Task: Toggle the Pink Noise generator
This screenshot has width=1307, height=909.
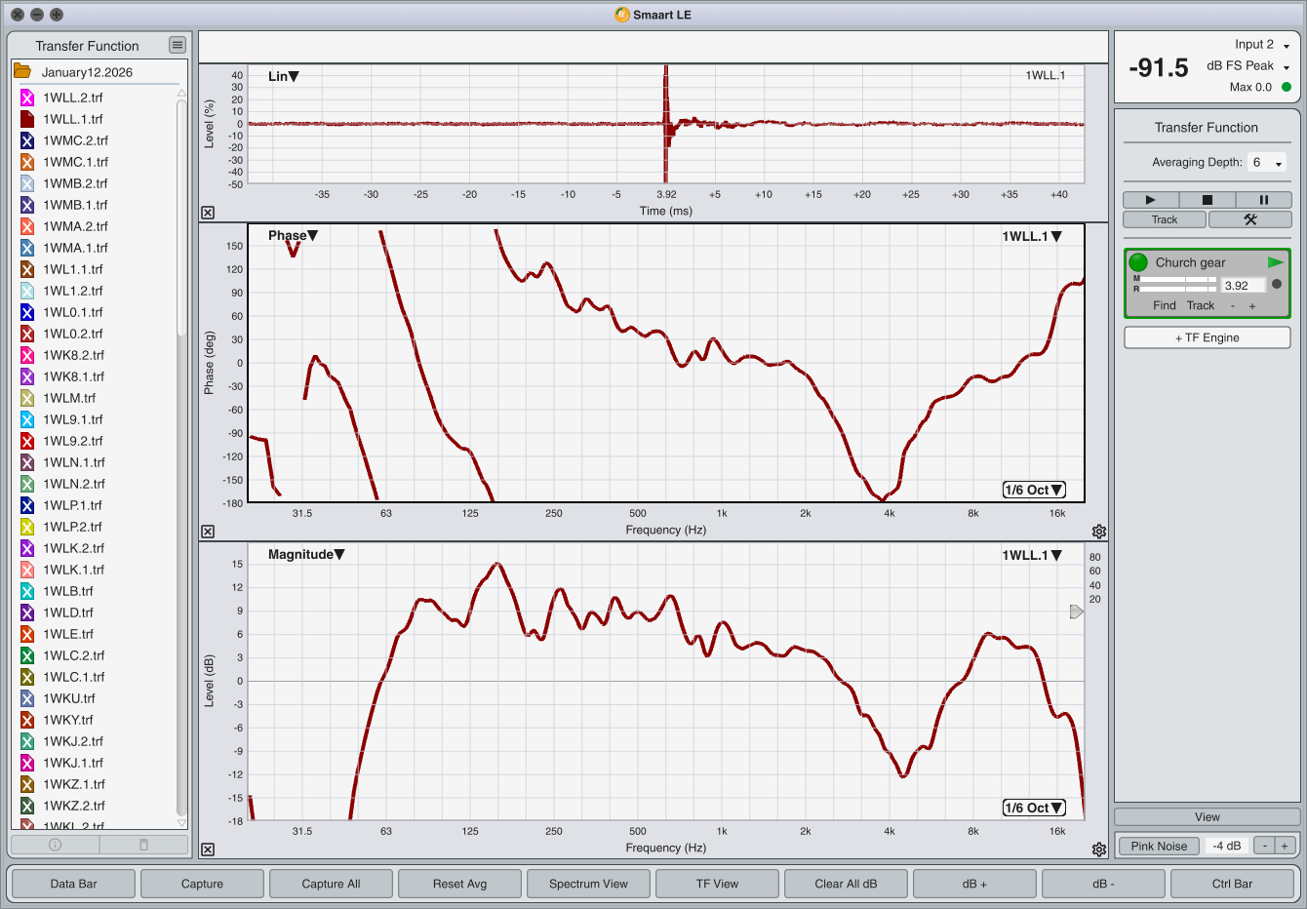Action: [1159, 846]
